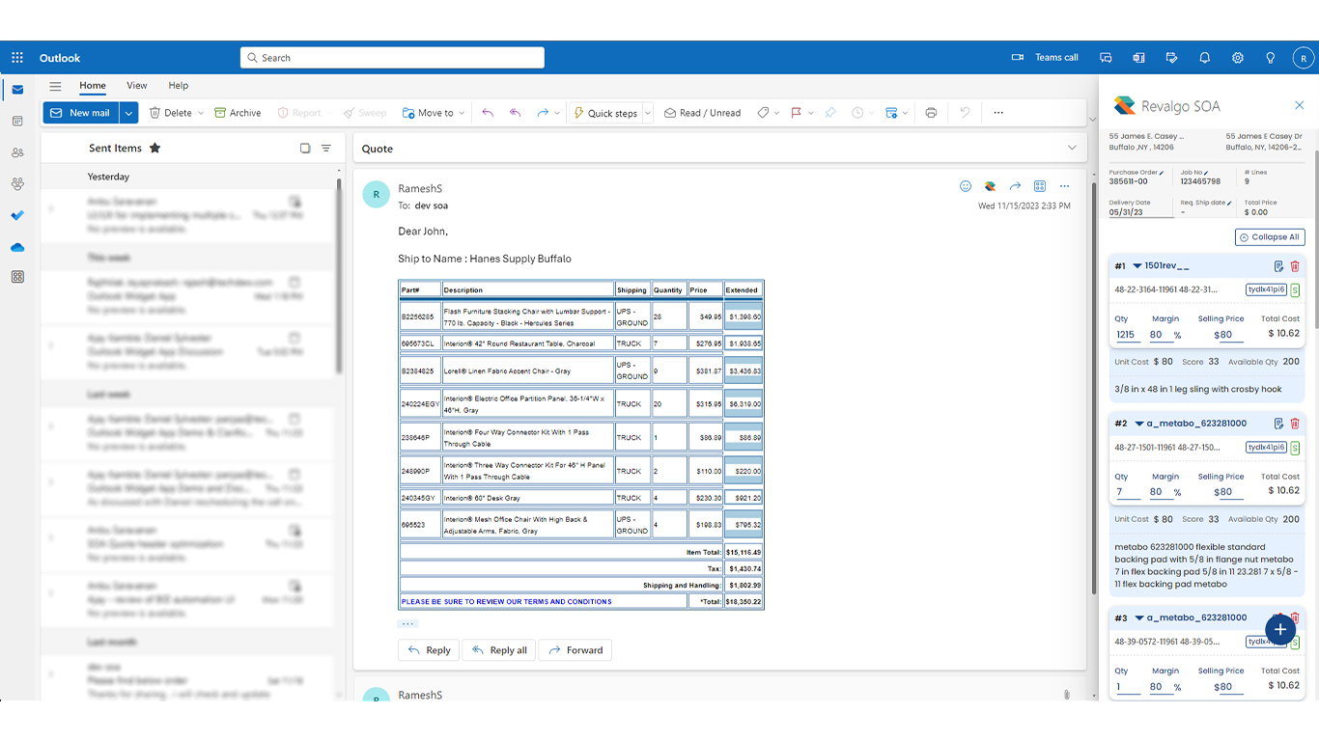Open My Day calendar-check icon

coord(1171,58)
